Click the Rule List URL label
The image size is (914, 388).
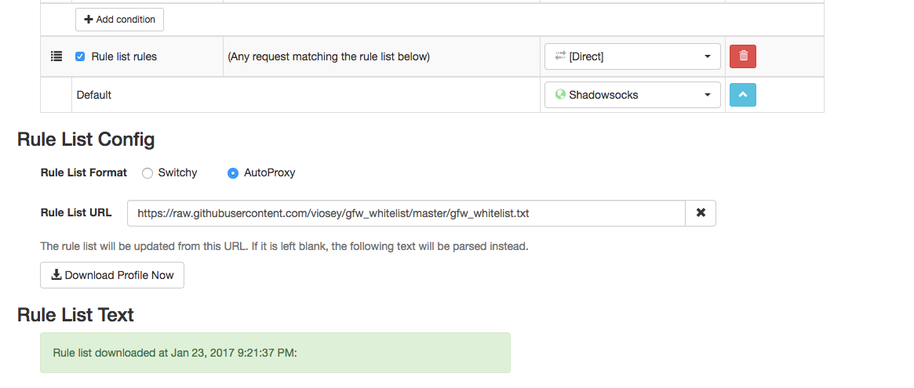coord(76,212)
